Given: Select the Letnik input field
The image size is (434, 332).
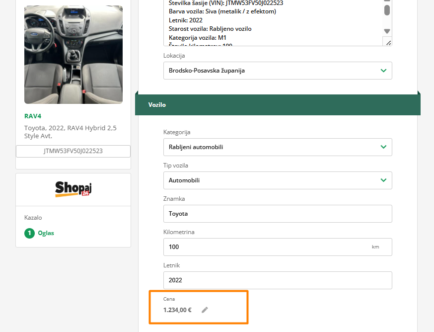Looking at the screenshot, I should click(x=278, y=280).
